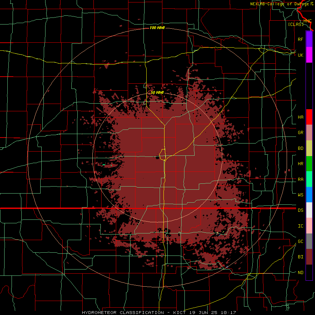Click the DS white legend swatch

click(309, 210)
